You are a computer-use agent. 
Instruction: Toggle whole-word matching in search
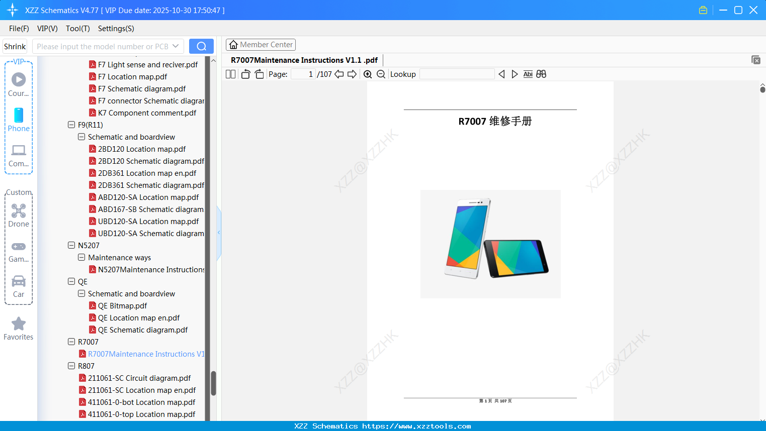coord(542,74)
